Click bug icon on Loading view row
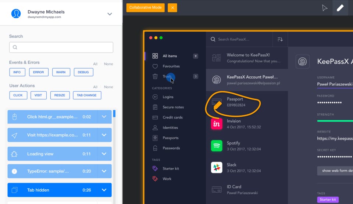This screenshot has height=204, width=353. click(x=14, y=154)
